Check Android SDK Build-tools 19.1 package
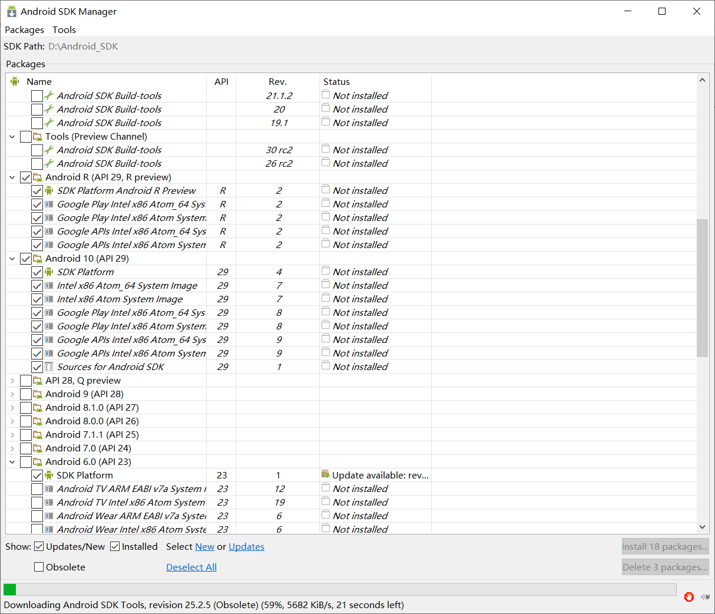Image resolution: width=715 pixels, height=614 pixels. pyautogui.click(x=37, y=123)
